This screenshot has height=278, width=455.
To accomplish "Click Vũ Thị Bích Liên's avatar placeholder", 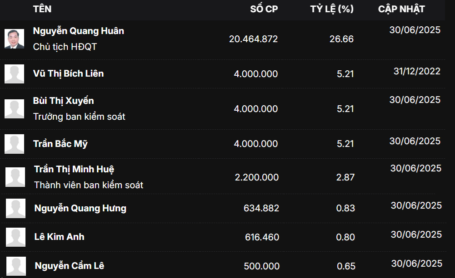I will (x=14, y=74).
